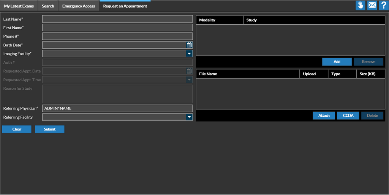This screenshot has width=389, height=195.
Task: Select the Request an Appointment tab
Action: pos(125,6)
